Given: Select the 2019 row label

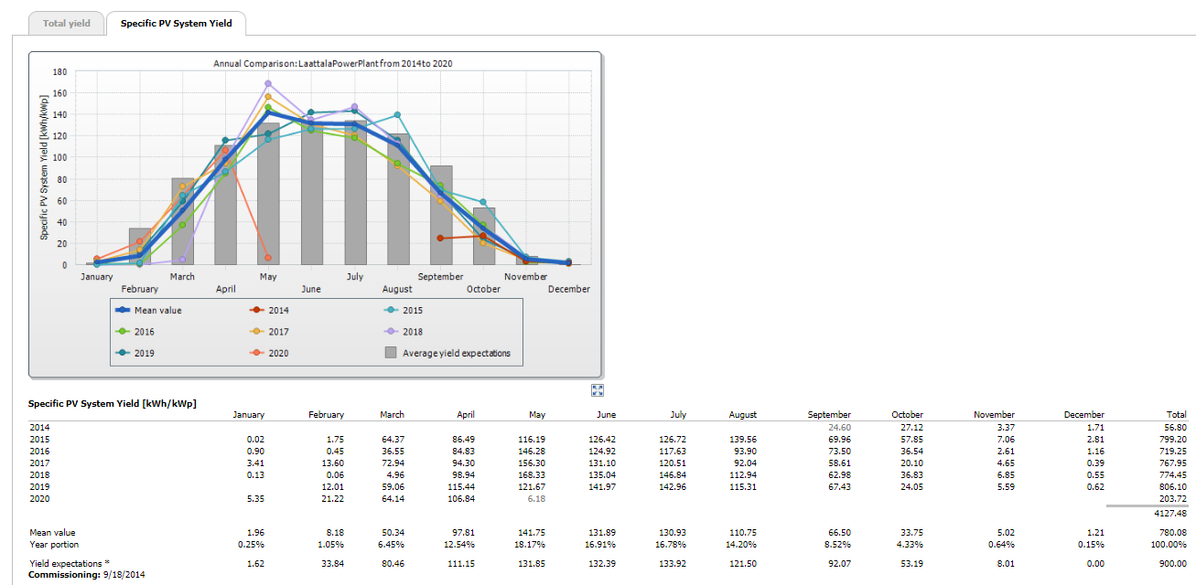Looking at the screenshot, I should [x=39, y=487].
